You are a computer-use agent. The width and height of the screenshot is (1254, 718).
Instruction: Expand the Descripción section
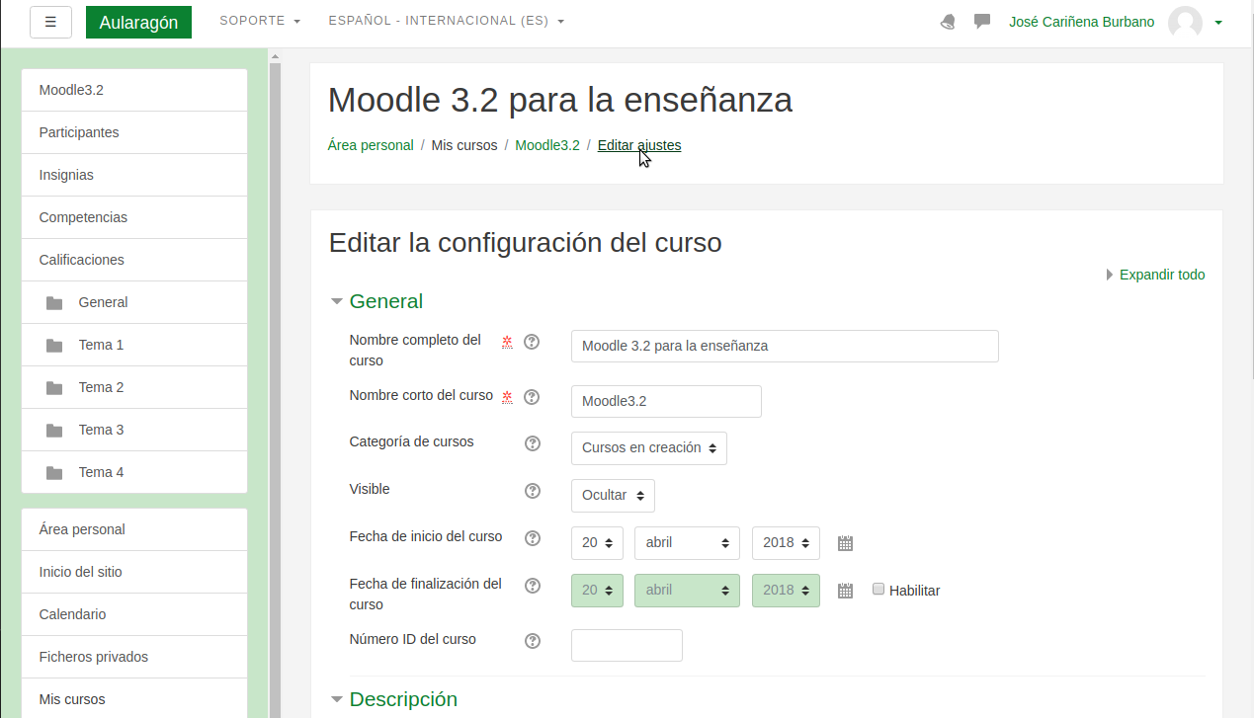pos(393,699)
